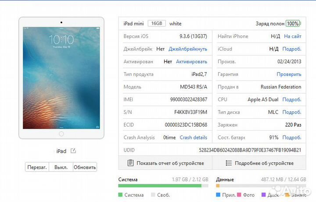Click the blue Прил. legend square
316x202 pixels.
pyautogui.click(x=218, y=195)
